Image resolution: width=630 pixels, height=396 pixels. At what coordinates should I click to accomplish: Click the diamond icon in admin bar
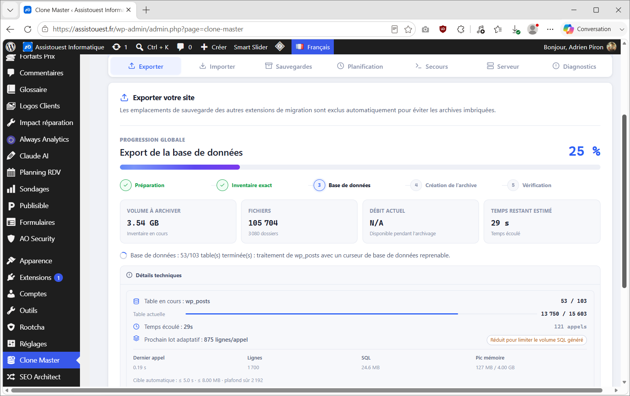[x=280, y=47]
